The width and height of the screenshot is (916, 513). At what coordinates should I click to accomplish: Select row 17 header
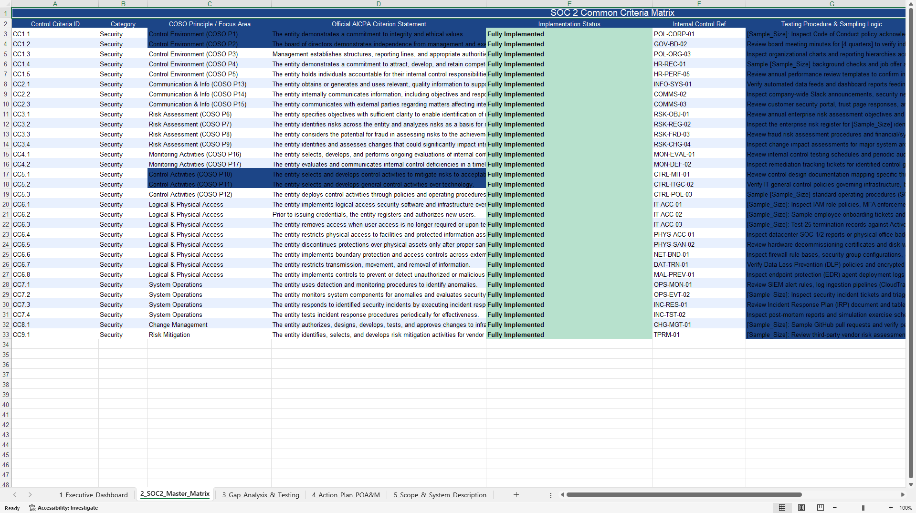tap(6, 174)
